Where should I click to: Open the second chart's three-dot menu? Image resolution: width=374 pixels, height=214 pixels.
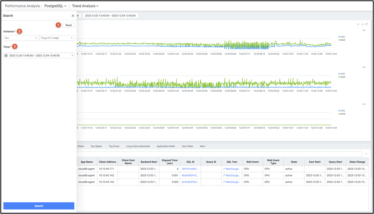click(x=364, y=67)
